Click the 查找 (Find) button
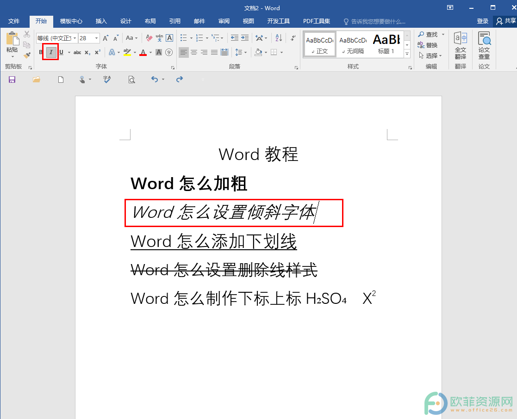Screen dimensions: 517x419 [428, 34]
